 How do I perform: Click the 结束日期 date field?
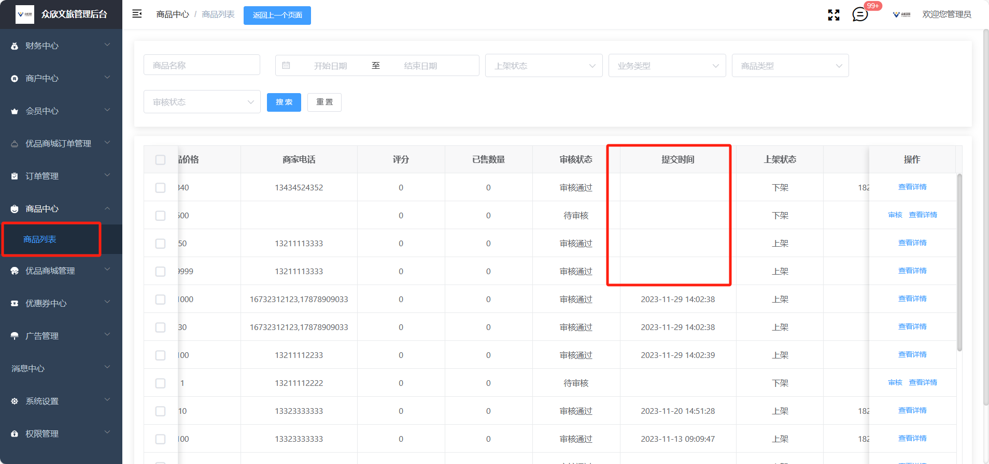[420, 66]
